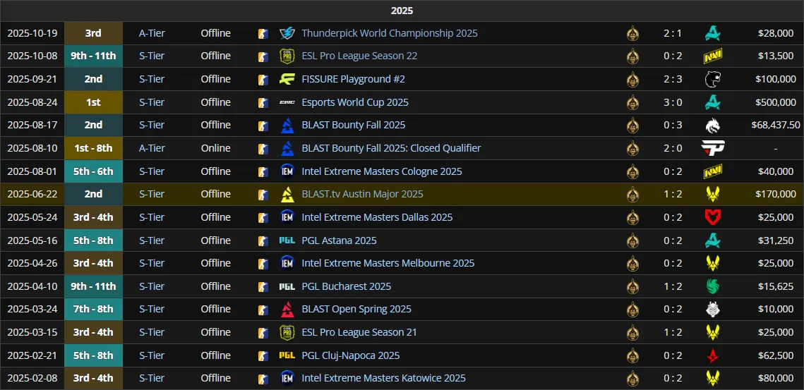
Task: Click the BLAST Bounty Fall 2025 logo icon
Action: (x=287, y=125)
